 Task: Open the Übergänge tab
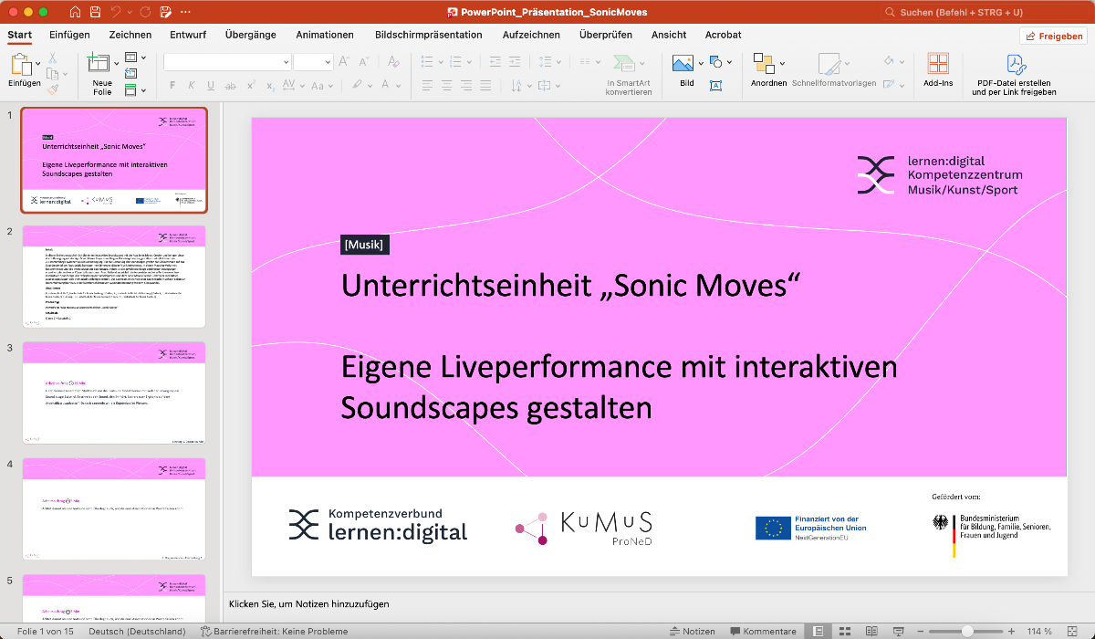pyautogui.click(x=250, y=35)
